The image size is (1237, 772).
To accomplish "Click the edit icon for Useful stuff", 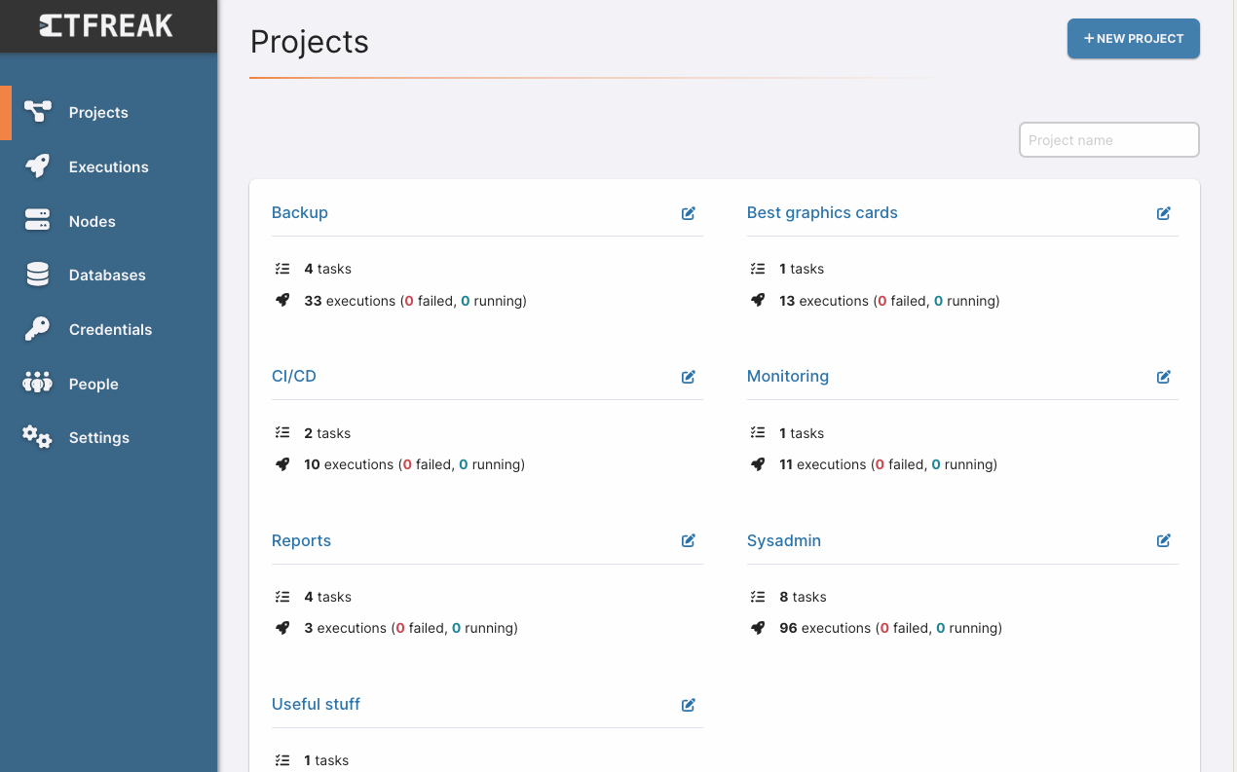I will (689, 705).
